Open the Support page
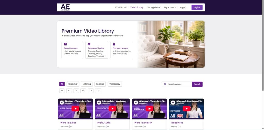264x130 pixels. [x=184, y=7]
